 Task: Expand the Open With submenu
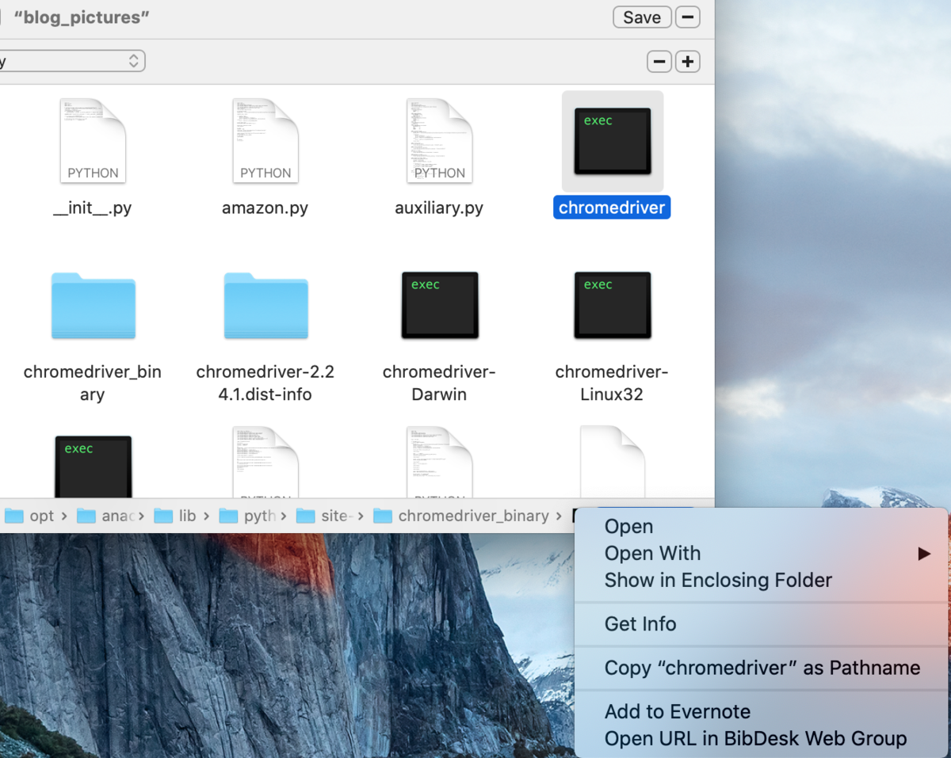click(x=761, y=554)
